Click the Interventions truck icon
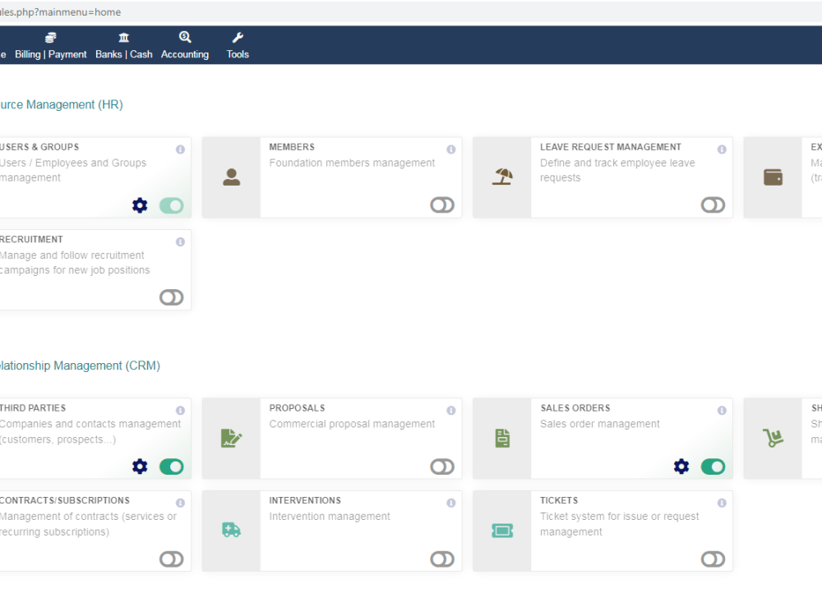Viewport: 822px width, 616px height. pyautogui.click(x=230, y=531)
